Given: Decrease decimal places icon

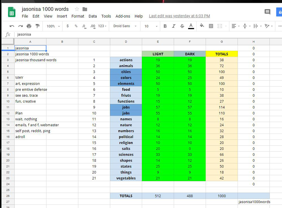Looking at the screenshot, I should click(x=84, y=26).
